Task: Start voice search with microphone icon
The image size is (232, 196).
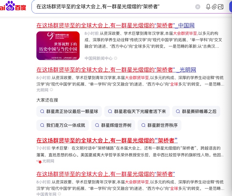Action: click(208, 7)
